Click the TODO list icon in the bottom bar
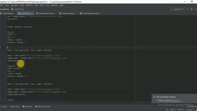The height and width of the screenshot is (111, 197). tap(11, 106)
